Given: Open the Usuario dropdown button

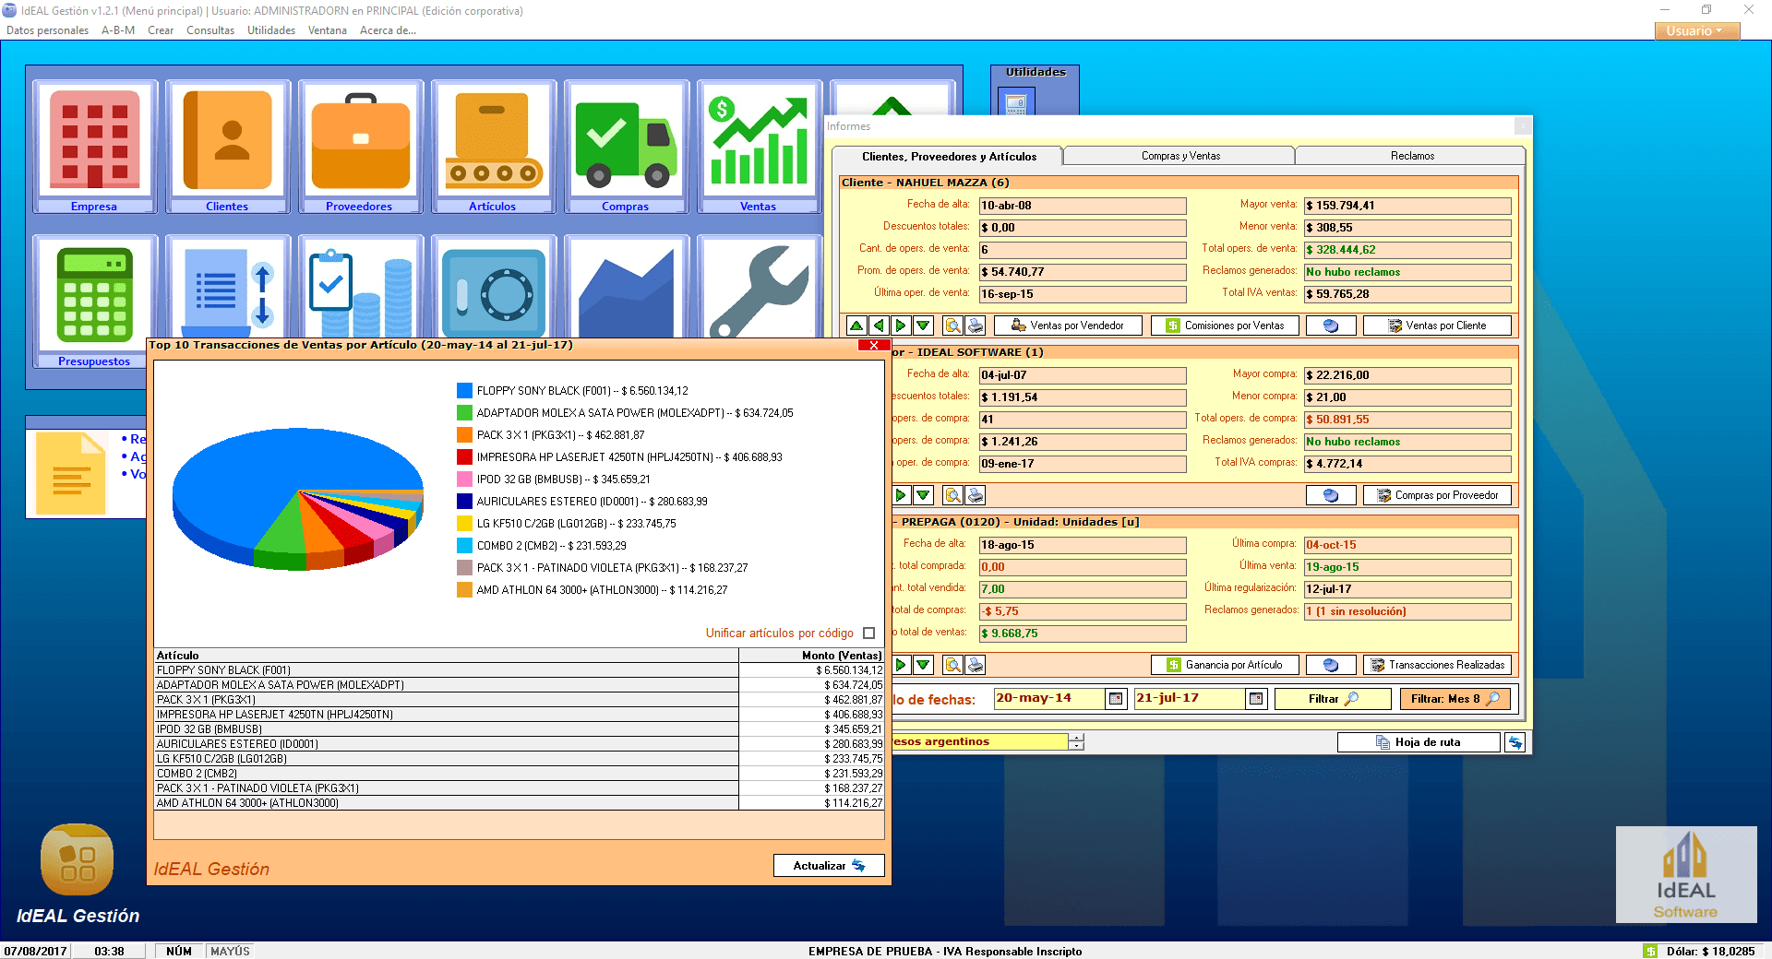Looking at the screenshot, I should click(x=1696, y=30).
